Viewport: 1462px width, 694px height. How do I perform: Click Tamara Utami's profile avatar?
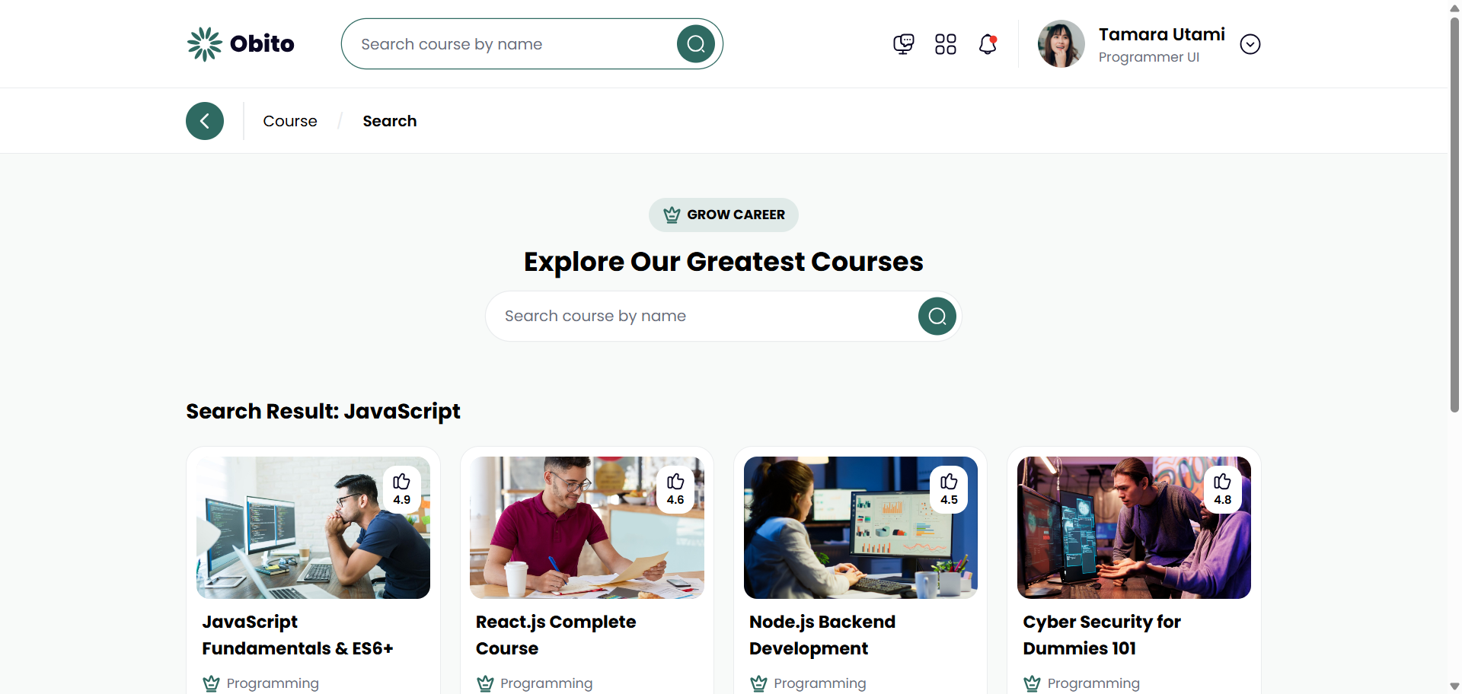[1061, 44]
